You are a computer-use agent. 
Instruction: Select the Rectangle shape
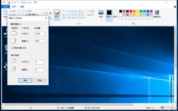click(73, 12)
